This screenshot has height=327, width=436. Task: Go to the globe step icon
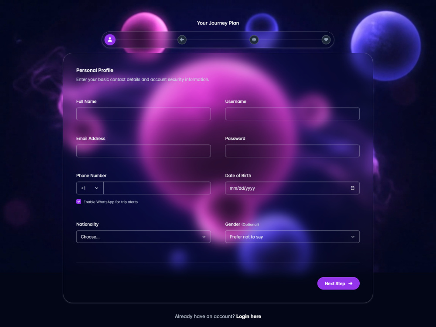(x=254, y=40)
